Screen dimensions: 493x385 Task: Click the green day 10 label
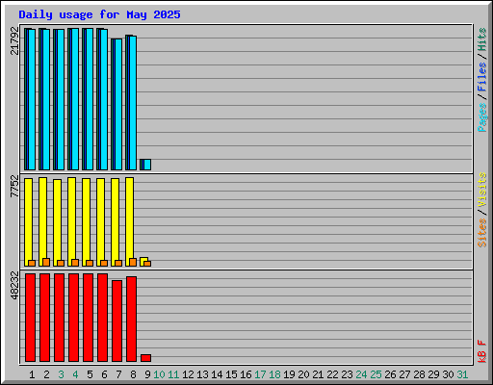tap(159, 374)
